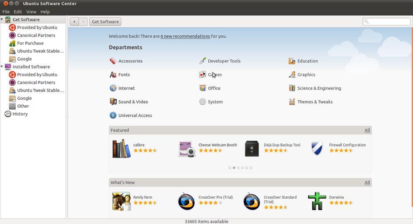This screenshot has width=413, height=224.
Task: Switch to the third Featured carousel dot
Action: click(238, 168)
